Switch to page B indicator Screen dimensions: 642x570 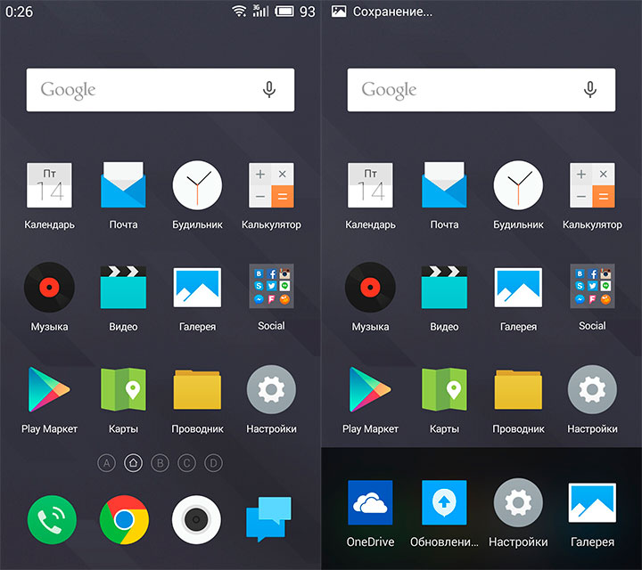pos(160,463)
